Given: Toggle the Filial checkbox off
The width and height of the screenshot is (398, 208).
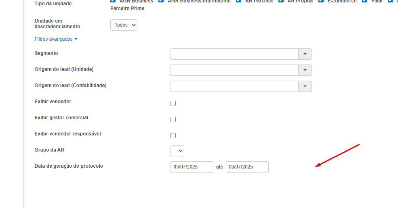Looking at the screenshot, I should (365, 1).
